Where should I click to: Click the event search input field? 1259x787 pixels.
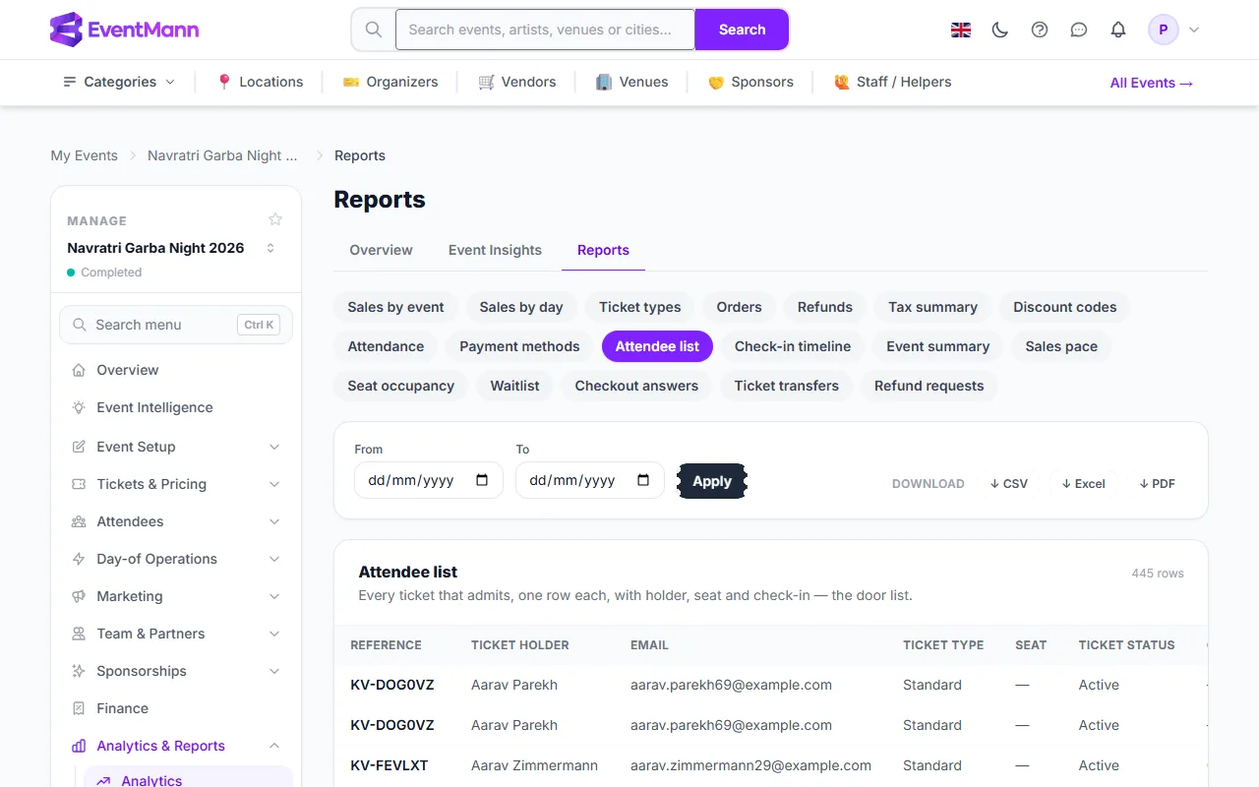click(546, 30)
